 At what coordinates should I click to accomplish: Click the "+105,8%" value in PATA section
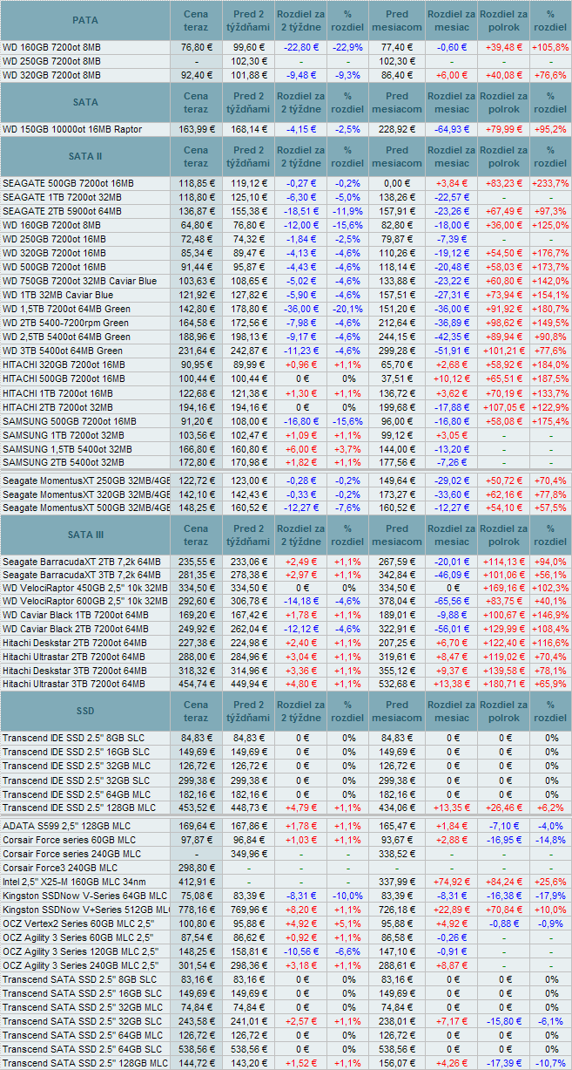coord(550,47)
